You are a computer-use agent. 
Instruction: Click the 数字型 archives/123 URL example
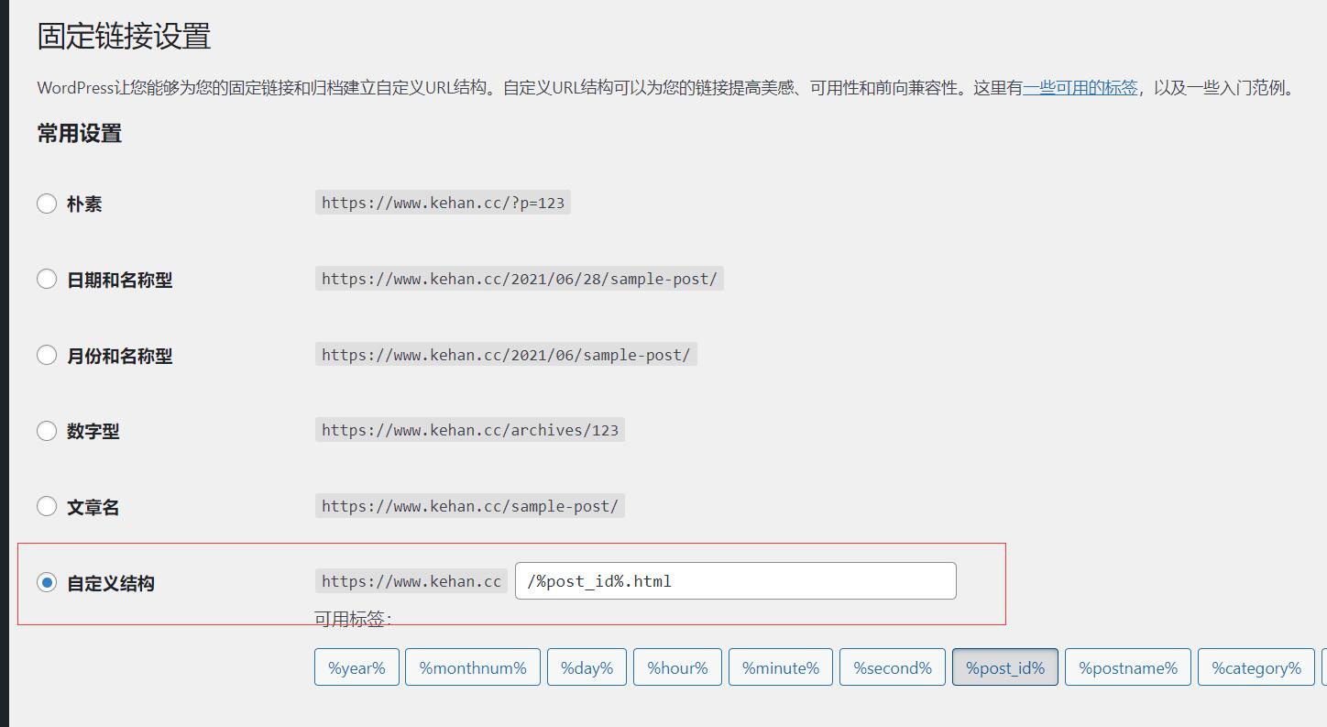[x=469, y=430]
